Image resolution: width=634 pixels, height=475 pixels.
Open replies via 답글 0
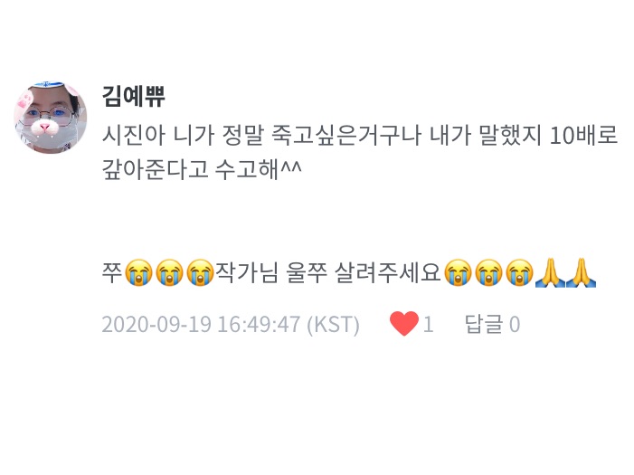[x=492, y=324]
